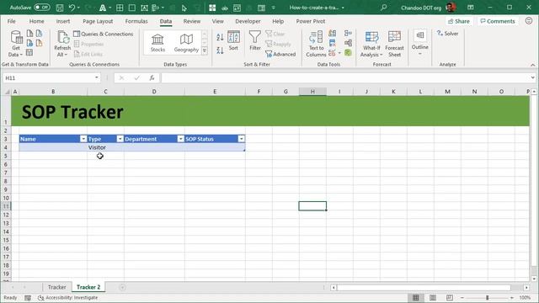Select the Stocks data type
539x303 pixels.
tap(157, 43)
